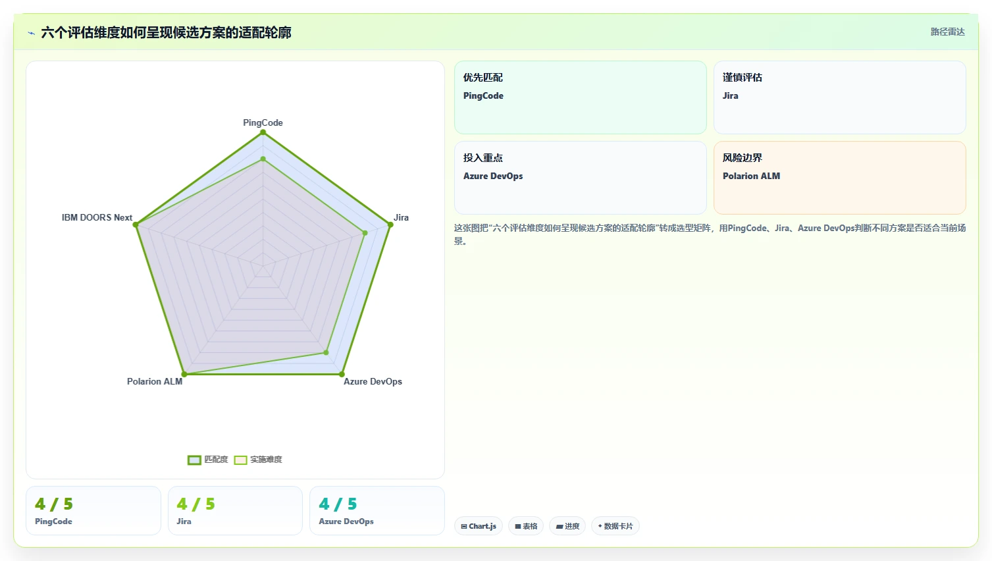Click the outer Azure DevOps data point
992x561 pixels.
coord(342,374)
